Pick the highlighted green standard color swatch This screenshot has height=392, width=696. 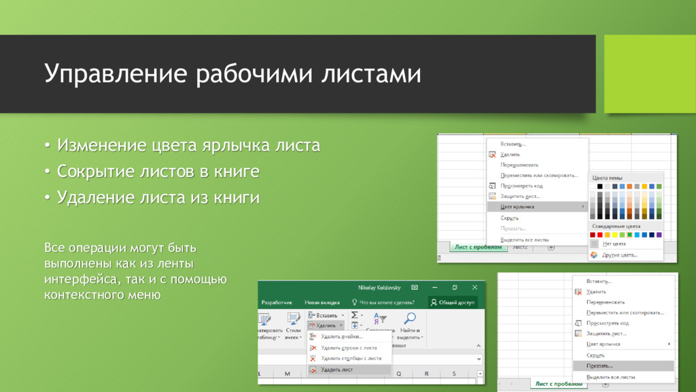[x=629, y=235]
